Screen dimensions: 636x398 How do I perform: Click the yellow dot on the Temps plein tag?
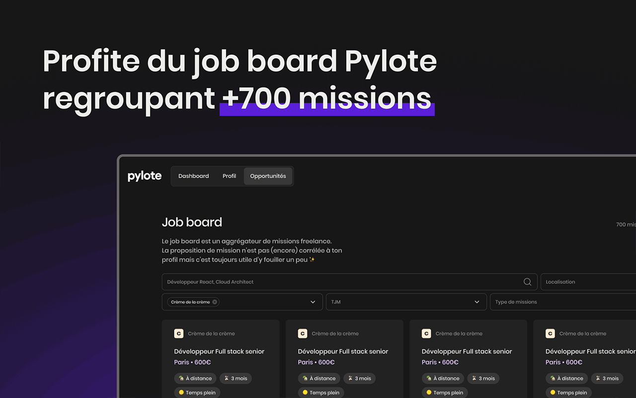point(182,392)
